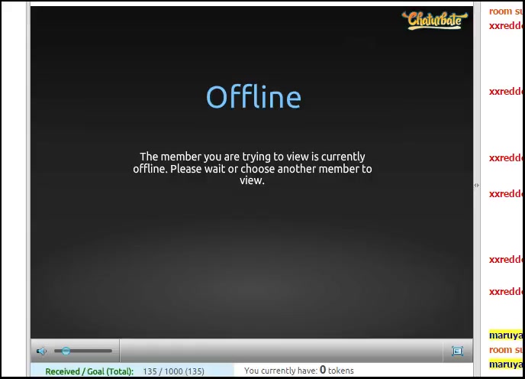The image size is (525, 379).
Task: Open the first highlighted maruya username
Action: [x=506, y=335]
